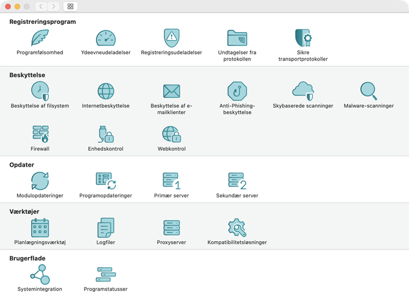Open Enhedskontrol USB lock icon

(106, 134)
